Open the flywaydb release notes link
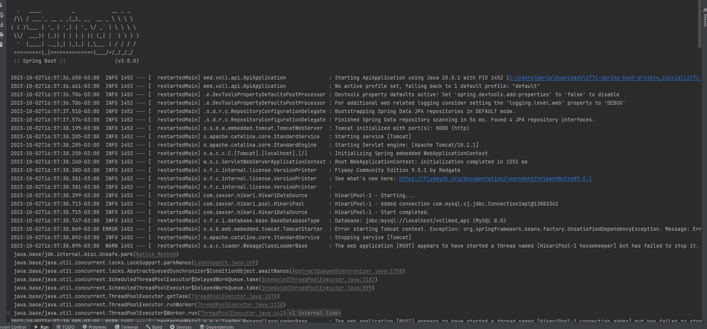The width and height of the screenshot is (707, 329). pyautogui.click(x=495, y=178)
